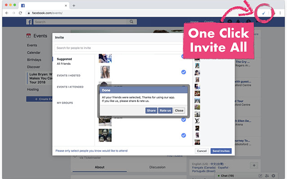Click 'Please only select people you know' text
287x179 pixels.
tap(91, 151)
